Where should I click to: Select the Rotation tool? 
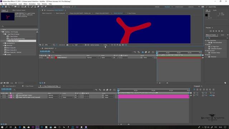coord(13,7)
